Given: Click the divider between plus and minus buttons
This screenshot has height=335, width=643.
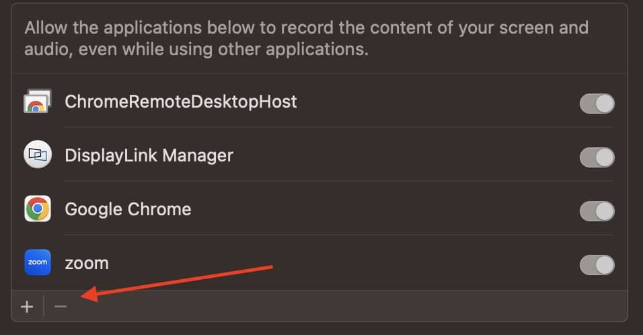Looking at the screenshot, I should click(44, 307).
